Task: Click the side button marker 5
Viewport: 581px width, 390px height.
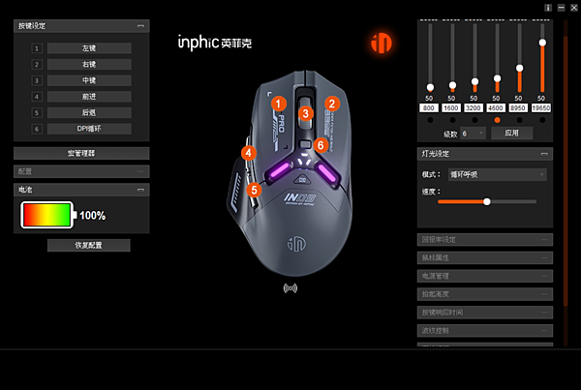Action: pyautogui.click(x=254, y=190)
